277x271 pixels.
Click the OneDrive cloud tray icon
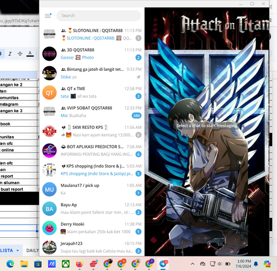tap(203, 264)
